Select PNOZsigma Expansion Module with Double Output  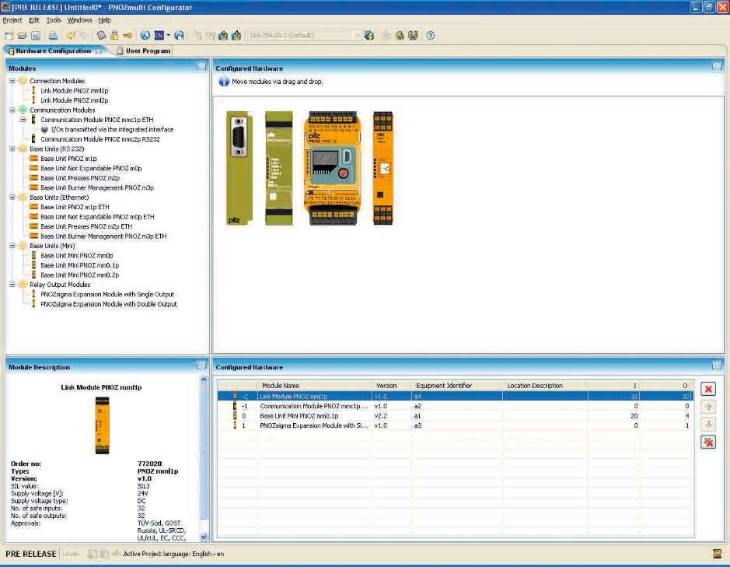[109, 304]
